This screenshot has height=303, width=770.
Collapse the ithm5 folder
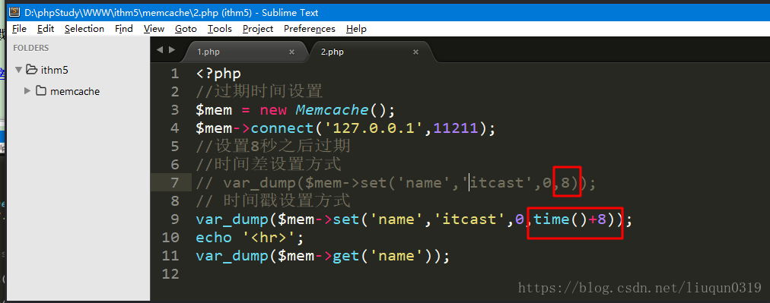point(19,70)
